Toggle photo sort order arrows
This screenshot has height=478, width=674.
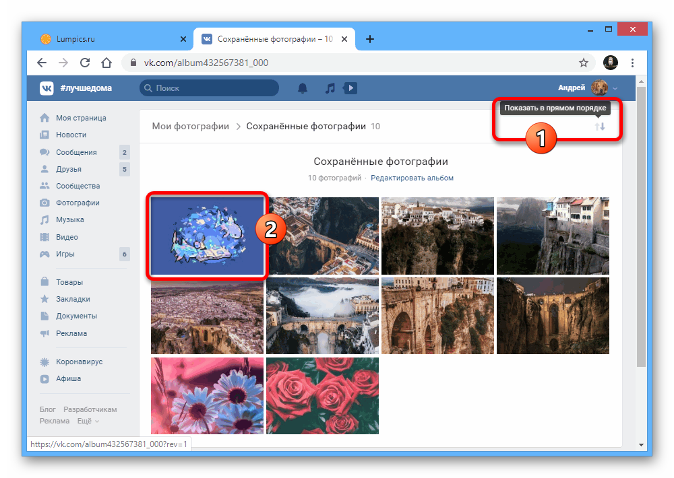(x=600, y=127)
